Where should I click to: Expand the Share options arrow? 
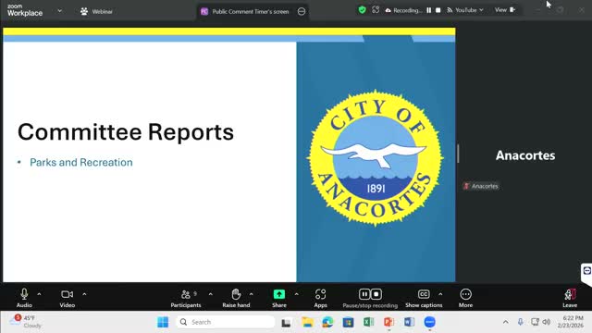(296, 294)
